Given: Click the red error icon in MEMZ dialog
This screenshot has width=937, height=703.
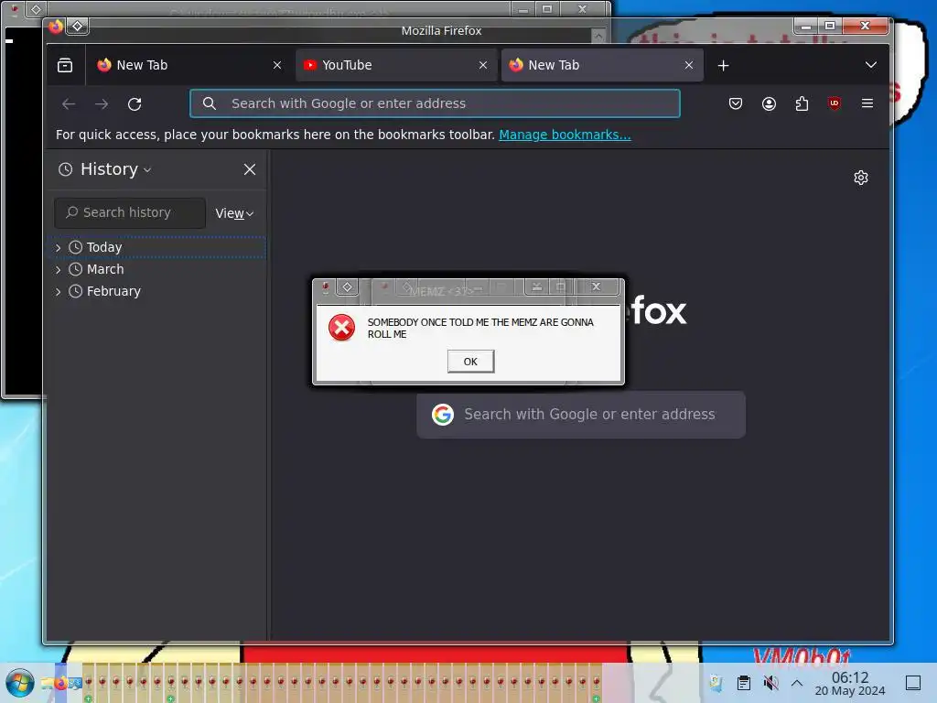Looking at the screenshot, I should click(x=342, y=328).
